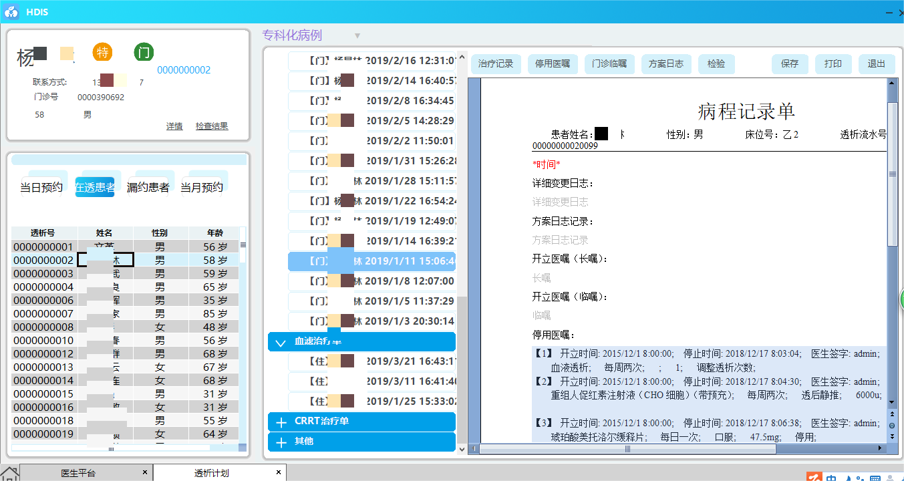Click the 检查结果 link
The image size is (904, 481).
click(x=212, y=126)
